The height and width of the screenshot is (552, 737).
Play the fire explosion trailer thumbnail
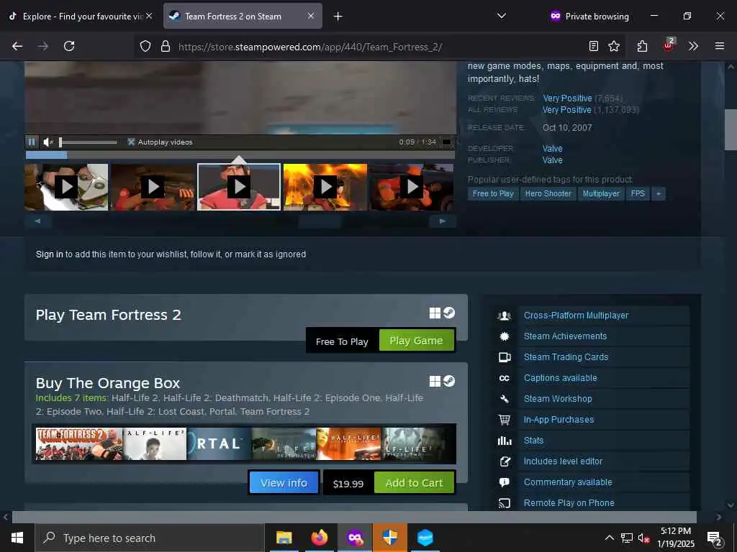pos(325,187)
